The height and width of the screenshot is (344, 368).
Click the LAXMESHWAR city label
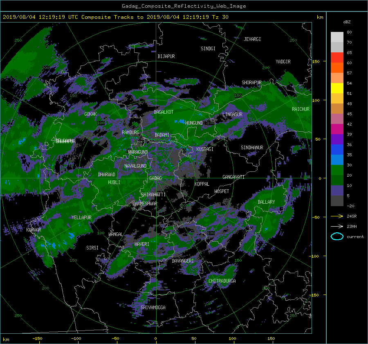coord(145,204)
